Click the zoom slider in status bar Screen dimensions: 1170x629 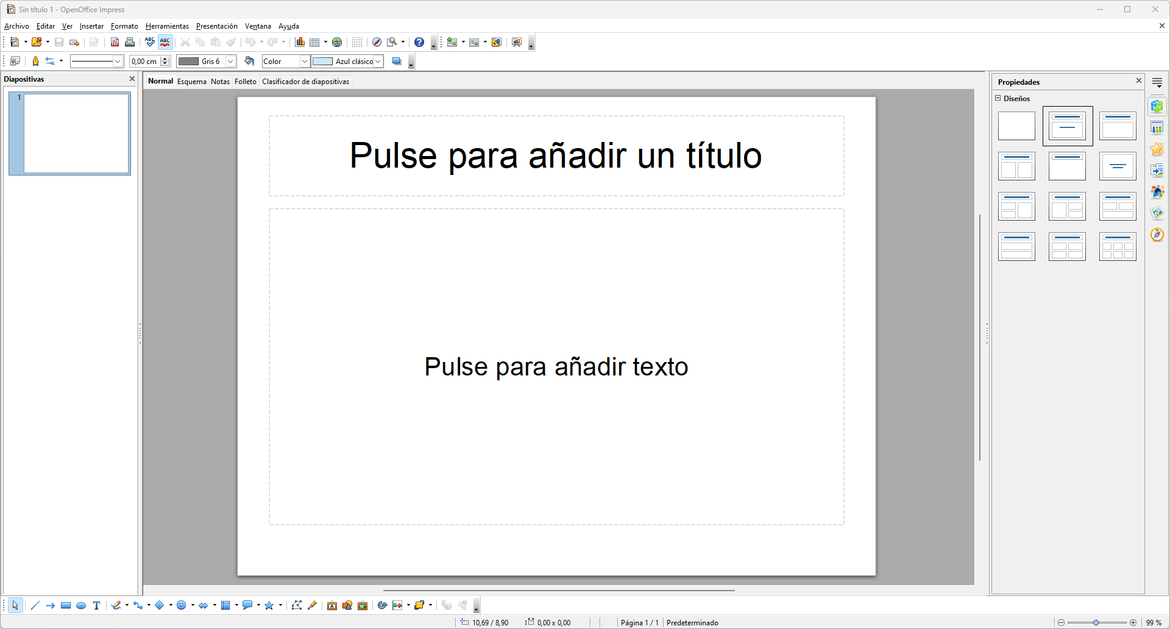[1096, 622]
